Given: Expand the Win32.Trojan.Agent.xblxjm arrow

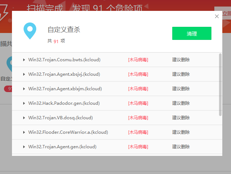Looking at the screenshot, I should tap(24, 89).
